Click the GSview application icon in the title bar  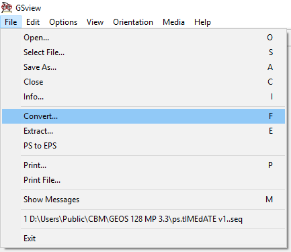[7, 7]
